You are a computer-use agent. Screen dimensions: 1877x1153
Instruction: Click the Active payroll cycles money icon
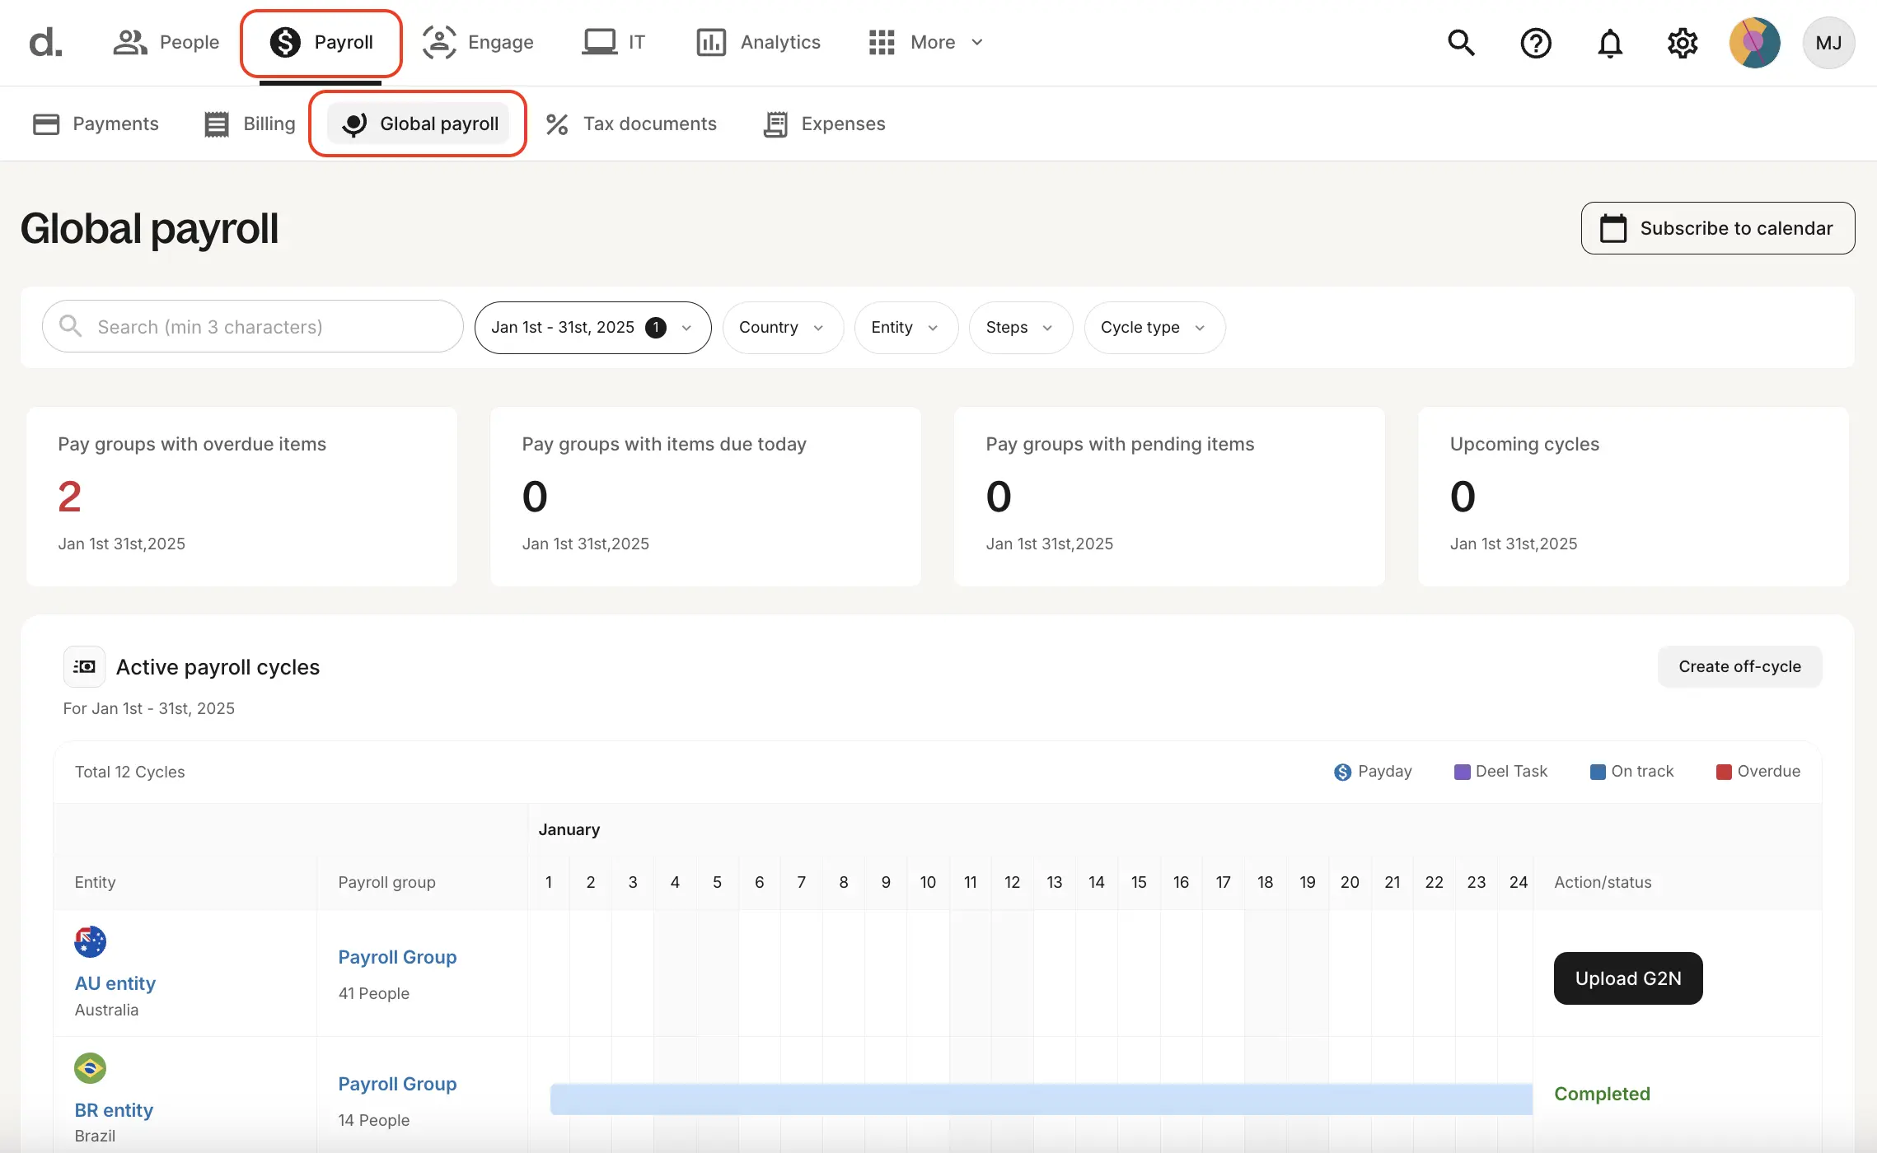pos(84,666)
